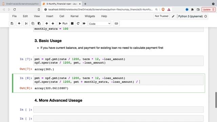Switch to the OneDrive/ab/Screenshows tab
Image resolution: width=217 pixels, height=122 pixels.
tap(21, 4)
